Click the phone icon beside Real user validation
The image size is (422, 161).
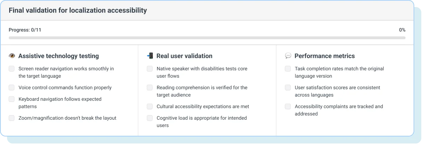coord(150,56)
